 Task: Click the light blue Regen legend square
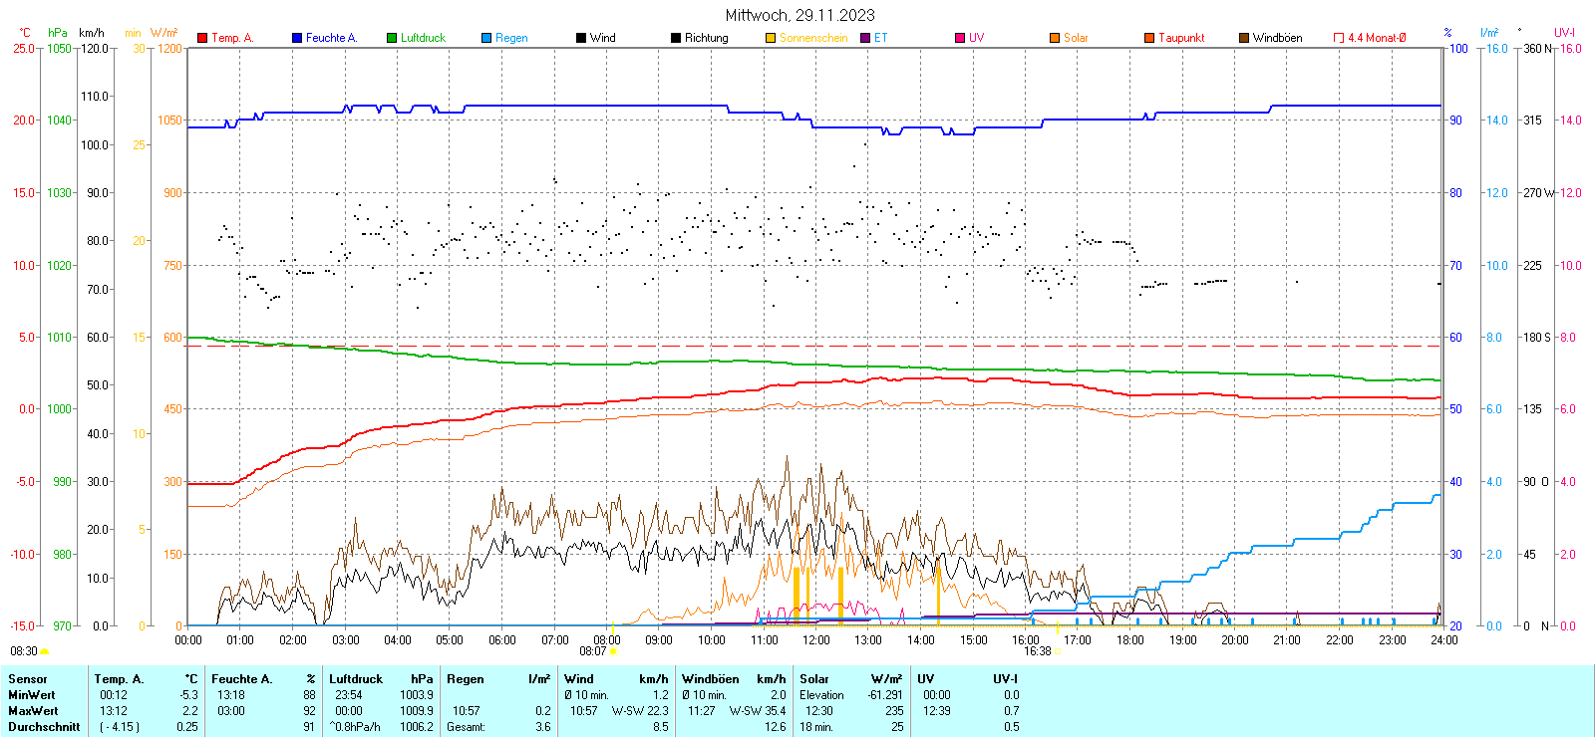pos(486,38)
